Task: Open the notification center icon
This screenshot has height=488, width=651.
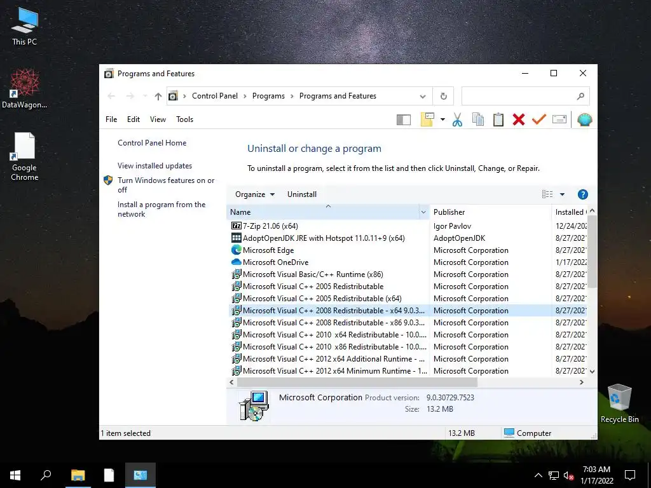Action: pos(630,475)
